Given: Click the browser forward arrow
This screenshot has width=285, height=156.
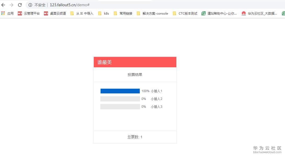Looking at the screenshot, I should click(11, 5).
